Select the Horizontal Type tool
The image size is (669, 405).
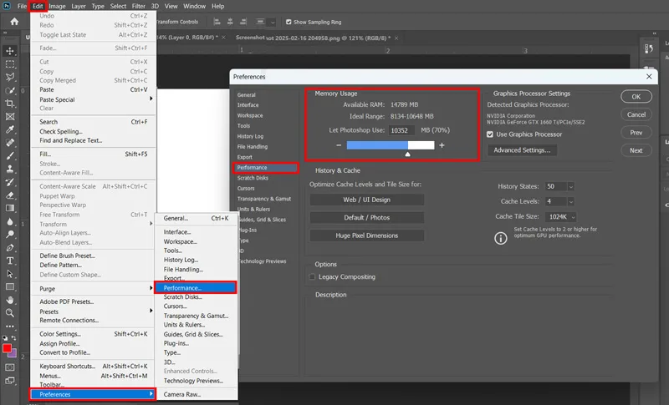point(9,261)
